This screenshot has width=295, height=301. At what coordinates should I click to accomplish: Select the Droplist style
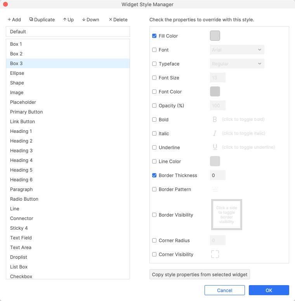point(68,257)
